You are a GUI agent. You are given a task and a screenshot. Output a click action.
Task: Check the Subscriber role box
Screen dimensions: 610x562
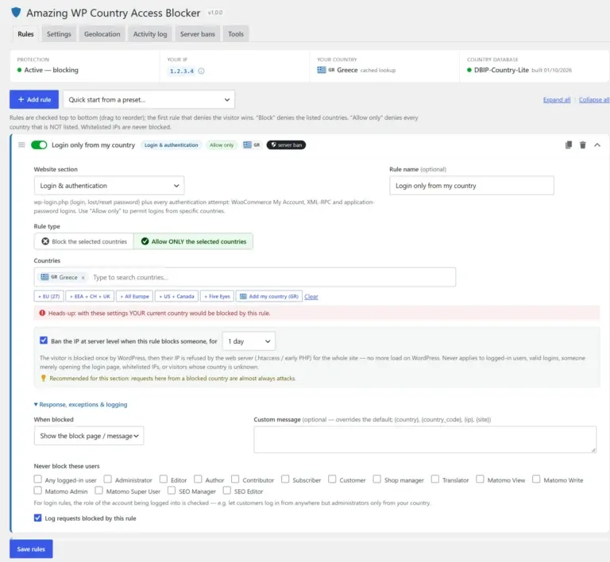(285, 479)
